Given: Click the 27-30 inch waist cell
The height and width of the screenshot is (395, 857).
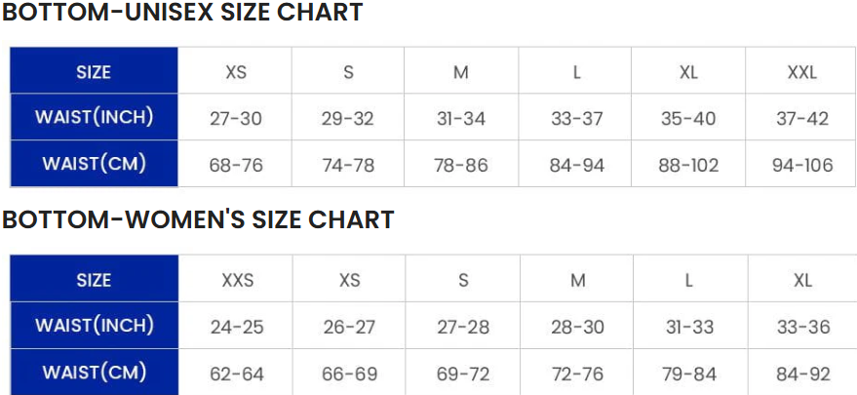Looking at the screenshot, I should (236, 119).
